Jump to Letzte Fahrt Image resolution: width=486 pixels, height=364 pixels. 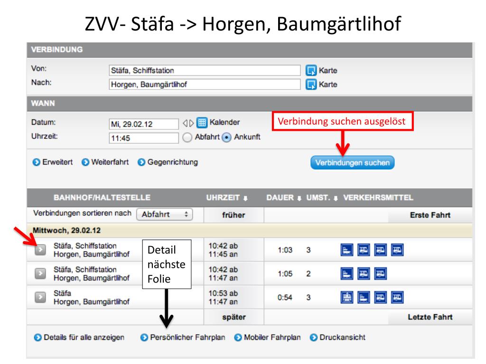(x=430, y=317)
